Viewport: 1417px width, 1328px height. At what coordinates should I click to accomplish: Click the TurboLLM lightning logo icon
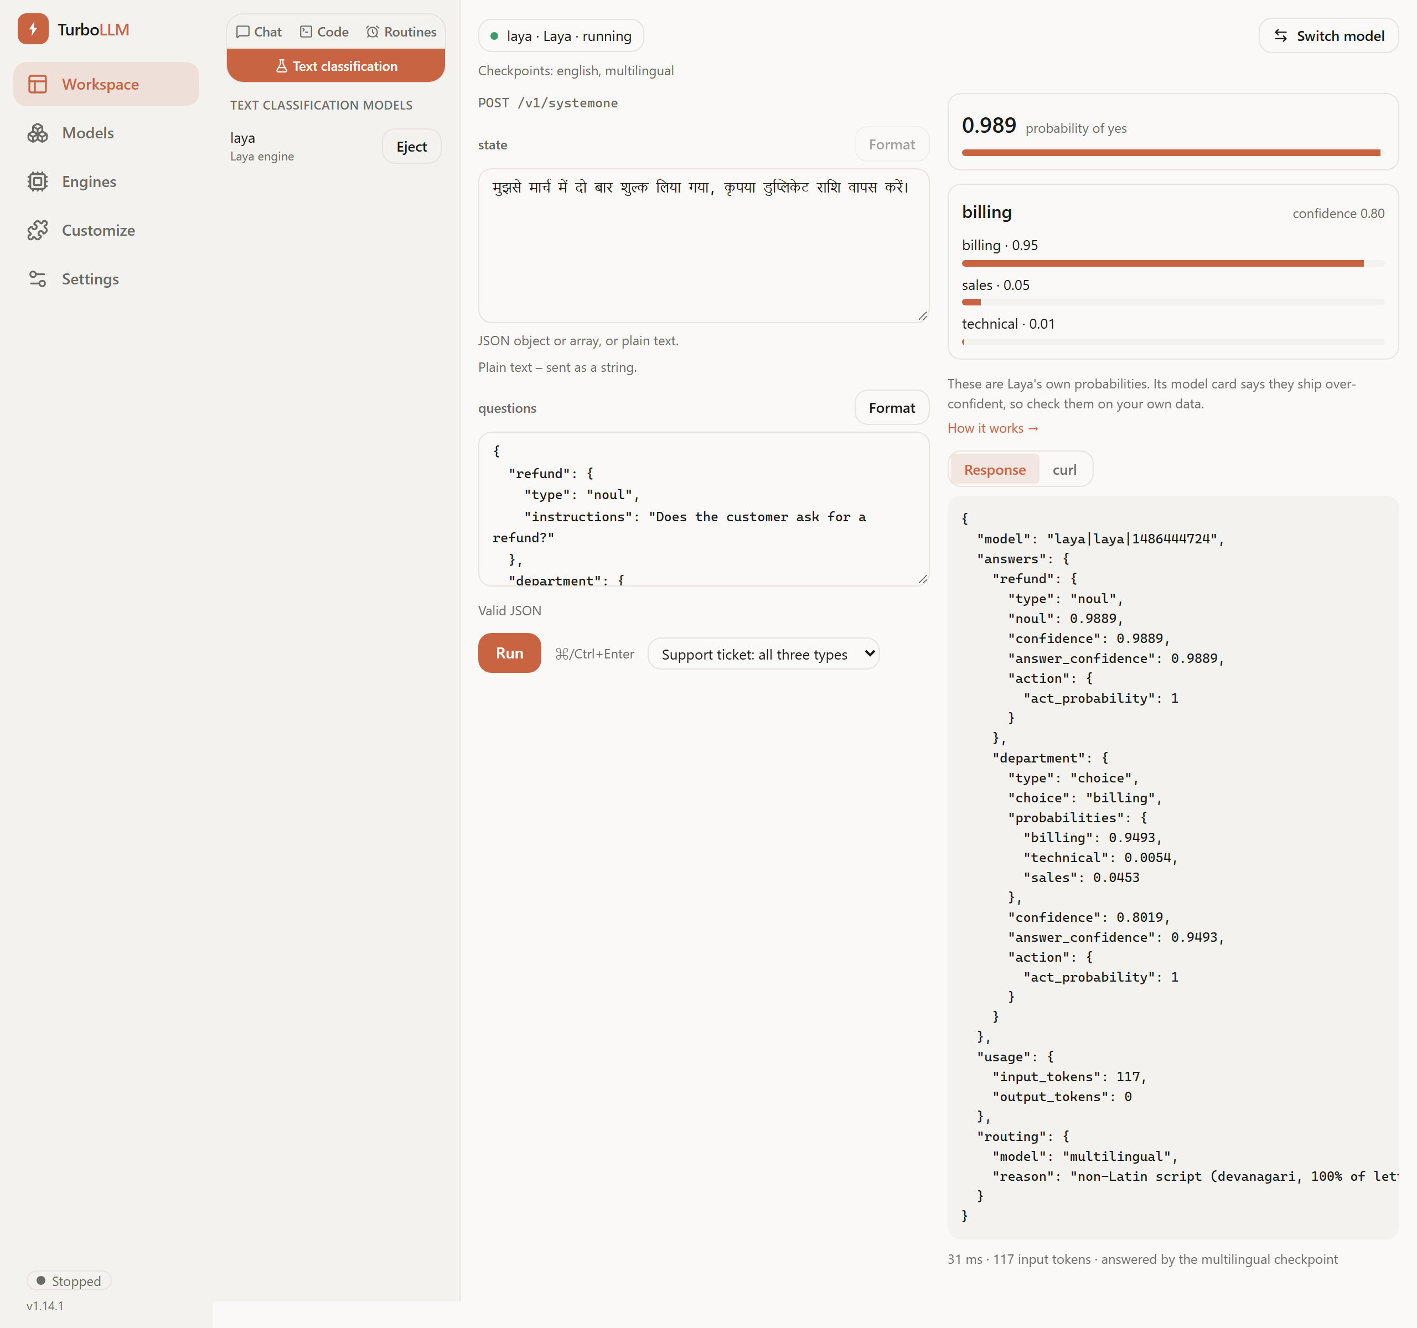tap(33, 29)
